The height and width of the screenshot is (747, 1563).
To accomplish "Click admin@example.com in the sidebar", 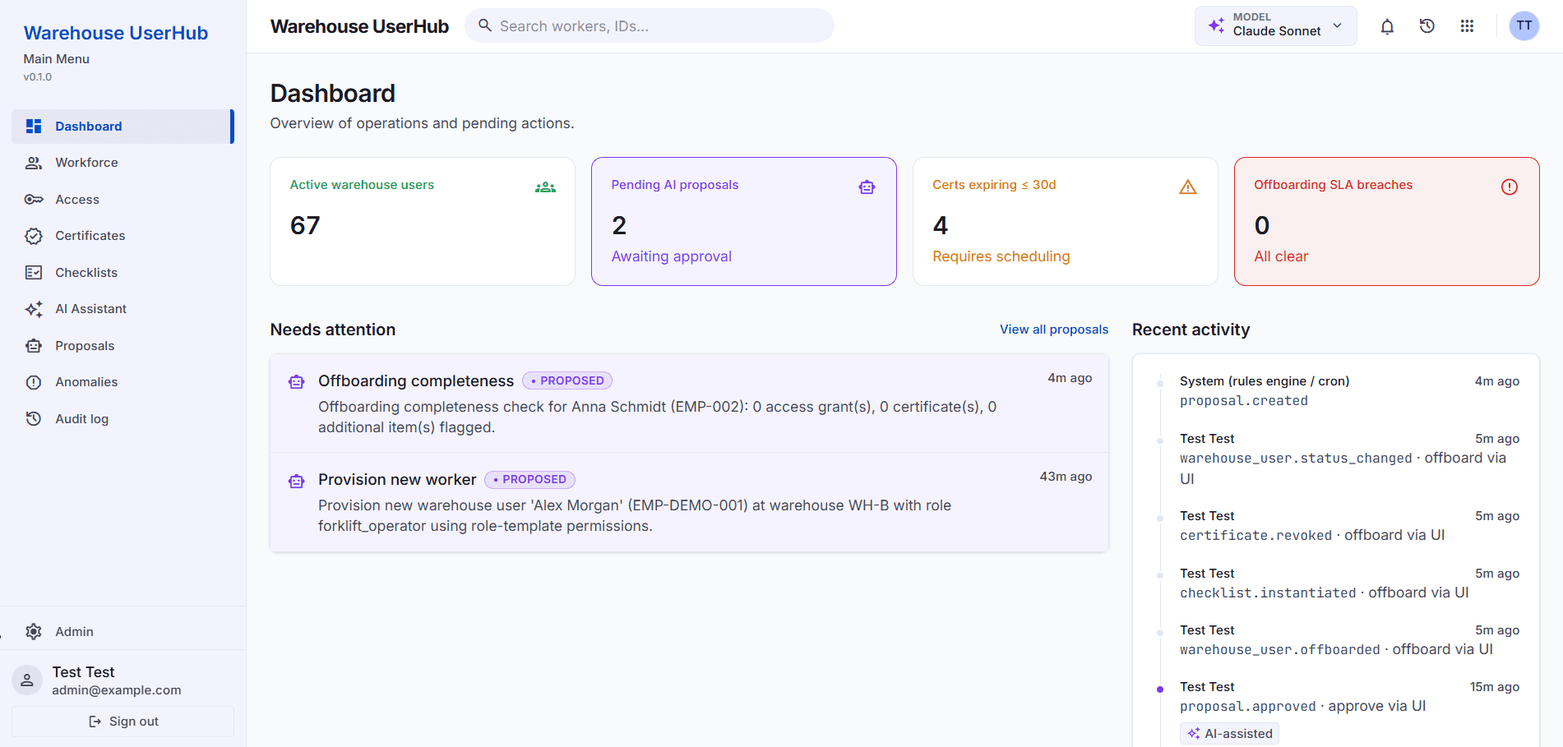I will tap(117, 691).
